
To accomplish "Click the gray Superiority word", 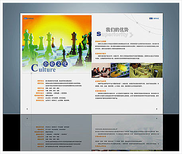I will [x=115, y=35].
